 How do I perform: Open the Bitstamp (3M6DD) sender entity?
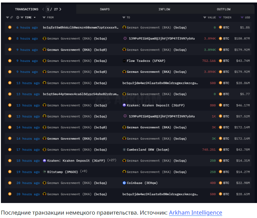pos(63,172)
